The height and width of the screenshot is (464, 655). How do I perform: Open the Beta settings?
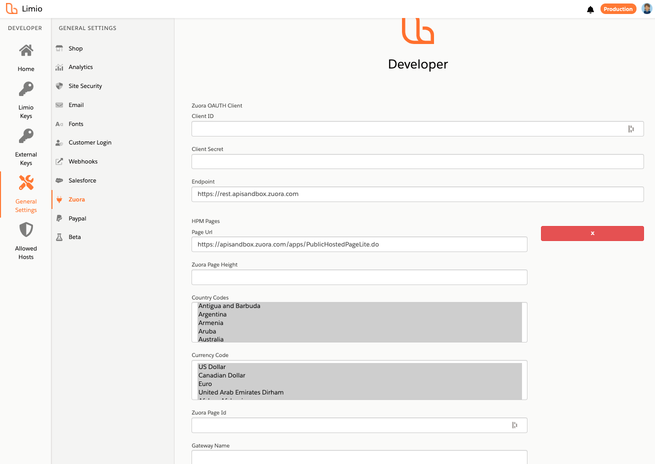click(74, 237)
